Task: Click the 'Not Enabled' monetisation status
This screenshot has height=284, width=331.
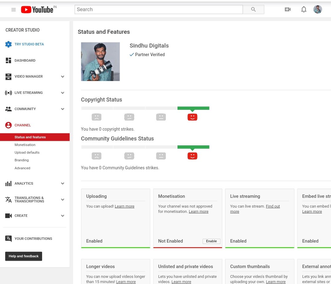Action: click(171, 241)
